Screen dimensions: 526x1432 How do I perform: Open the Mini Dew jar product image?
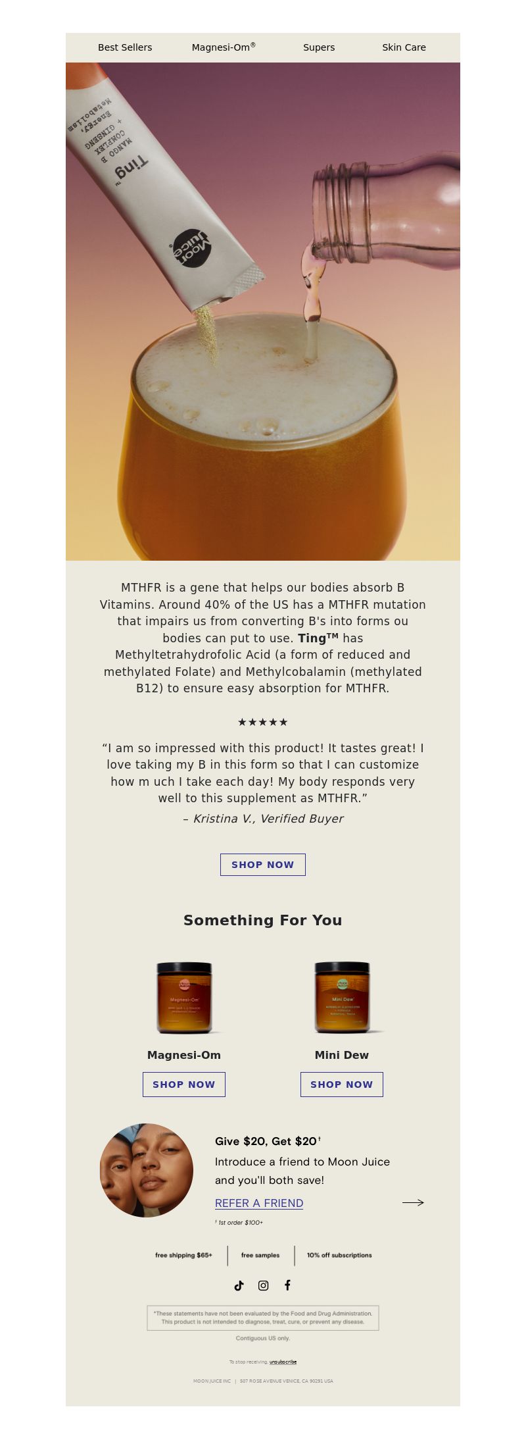(x=342, y=998)
